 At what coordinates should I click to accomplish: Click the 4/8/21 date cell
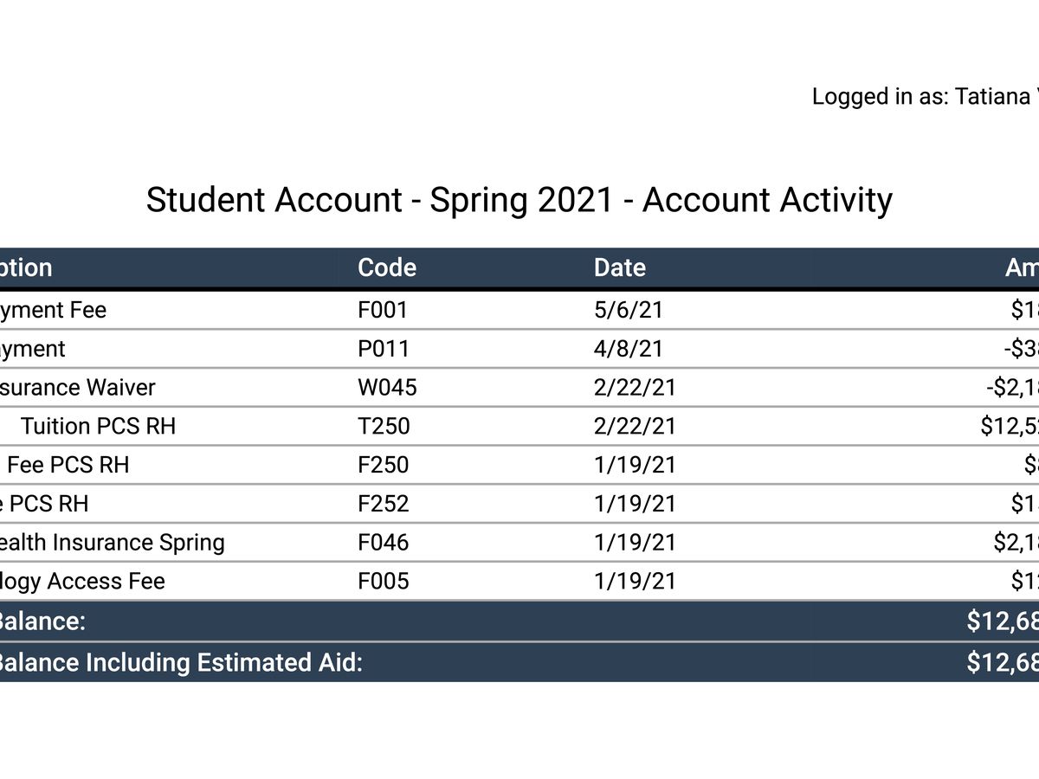click(x=628, y=349)
